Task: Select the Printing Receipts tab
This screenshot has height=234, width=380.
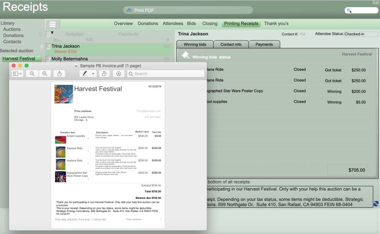Action: 241,23
